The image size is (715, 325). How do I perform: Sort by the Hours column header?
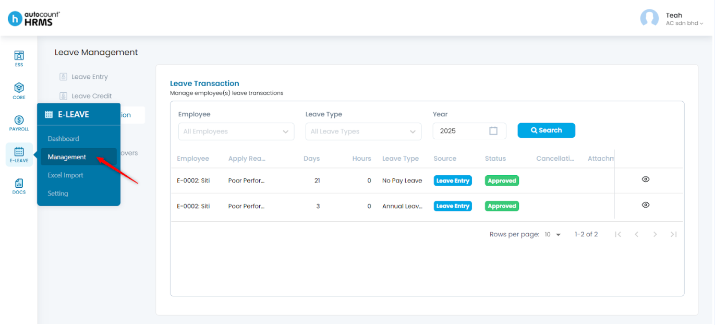(x=361, y=159)
